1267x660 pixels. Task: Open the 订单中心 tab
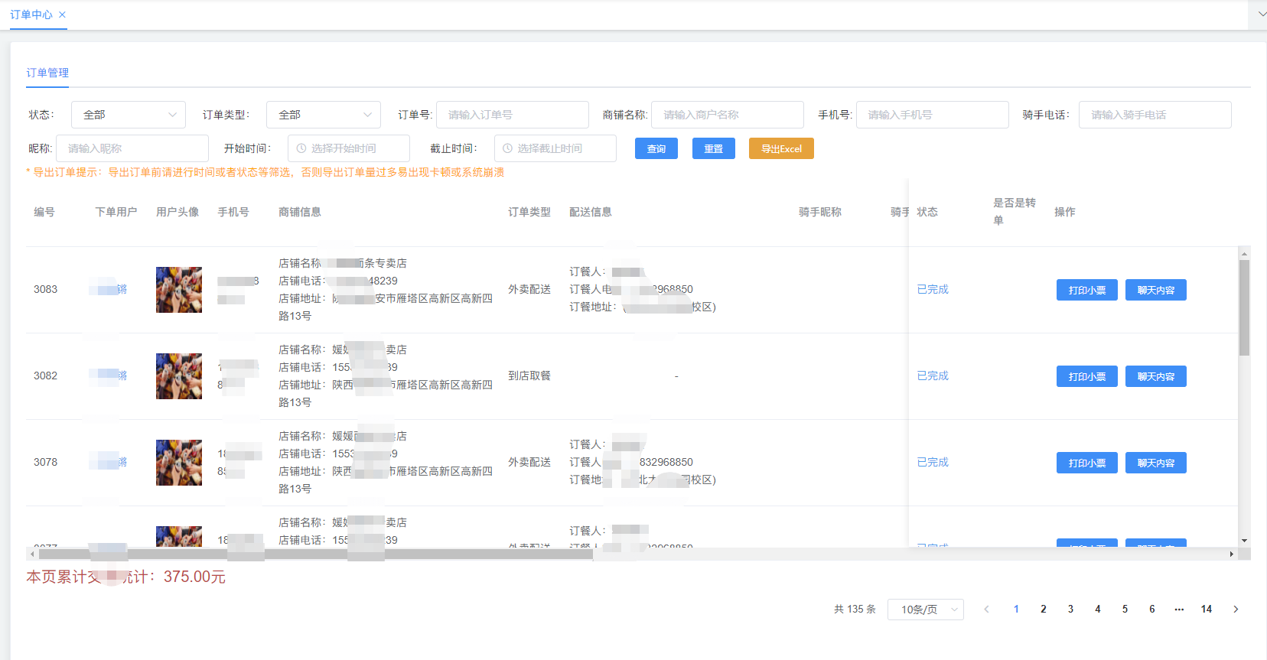pos(31,15)
